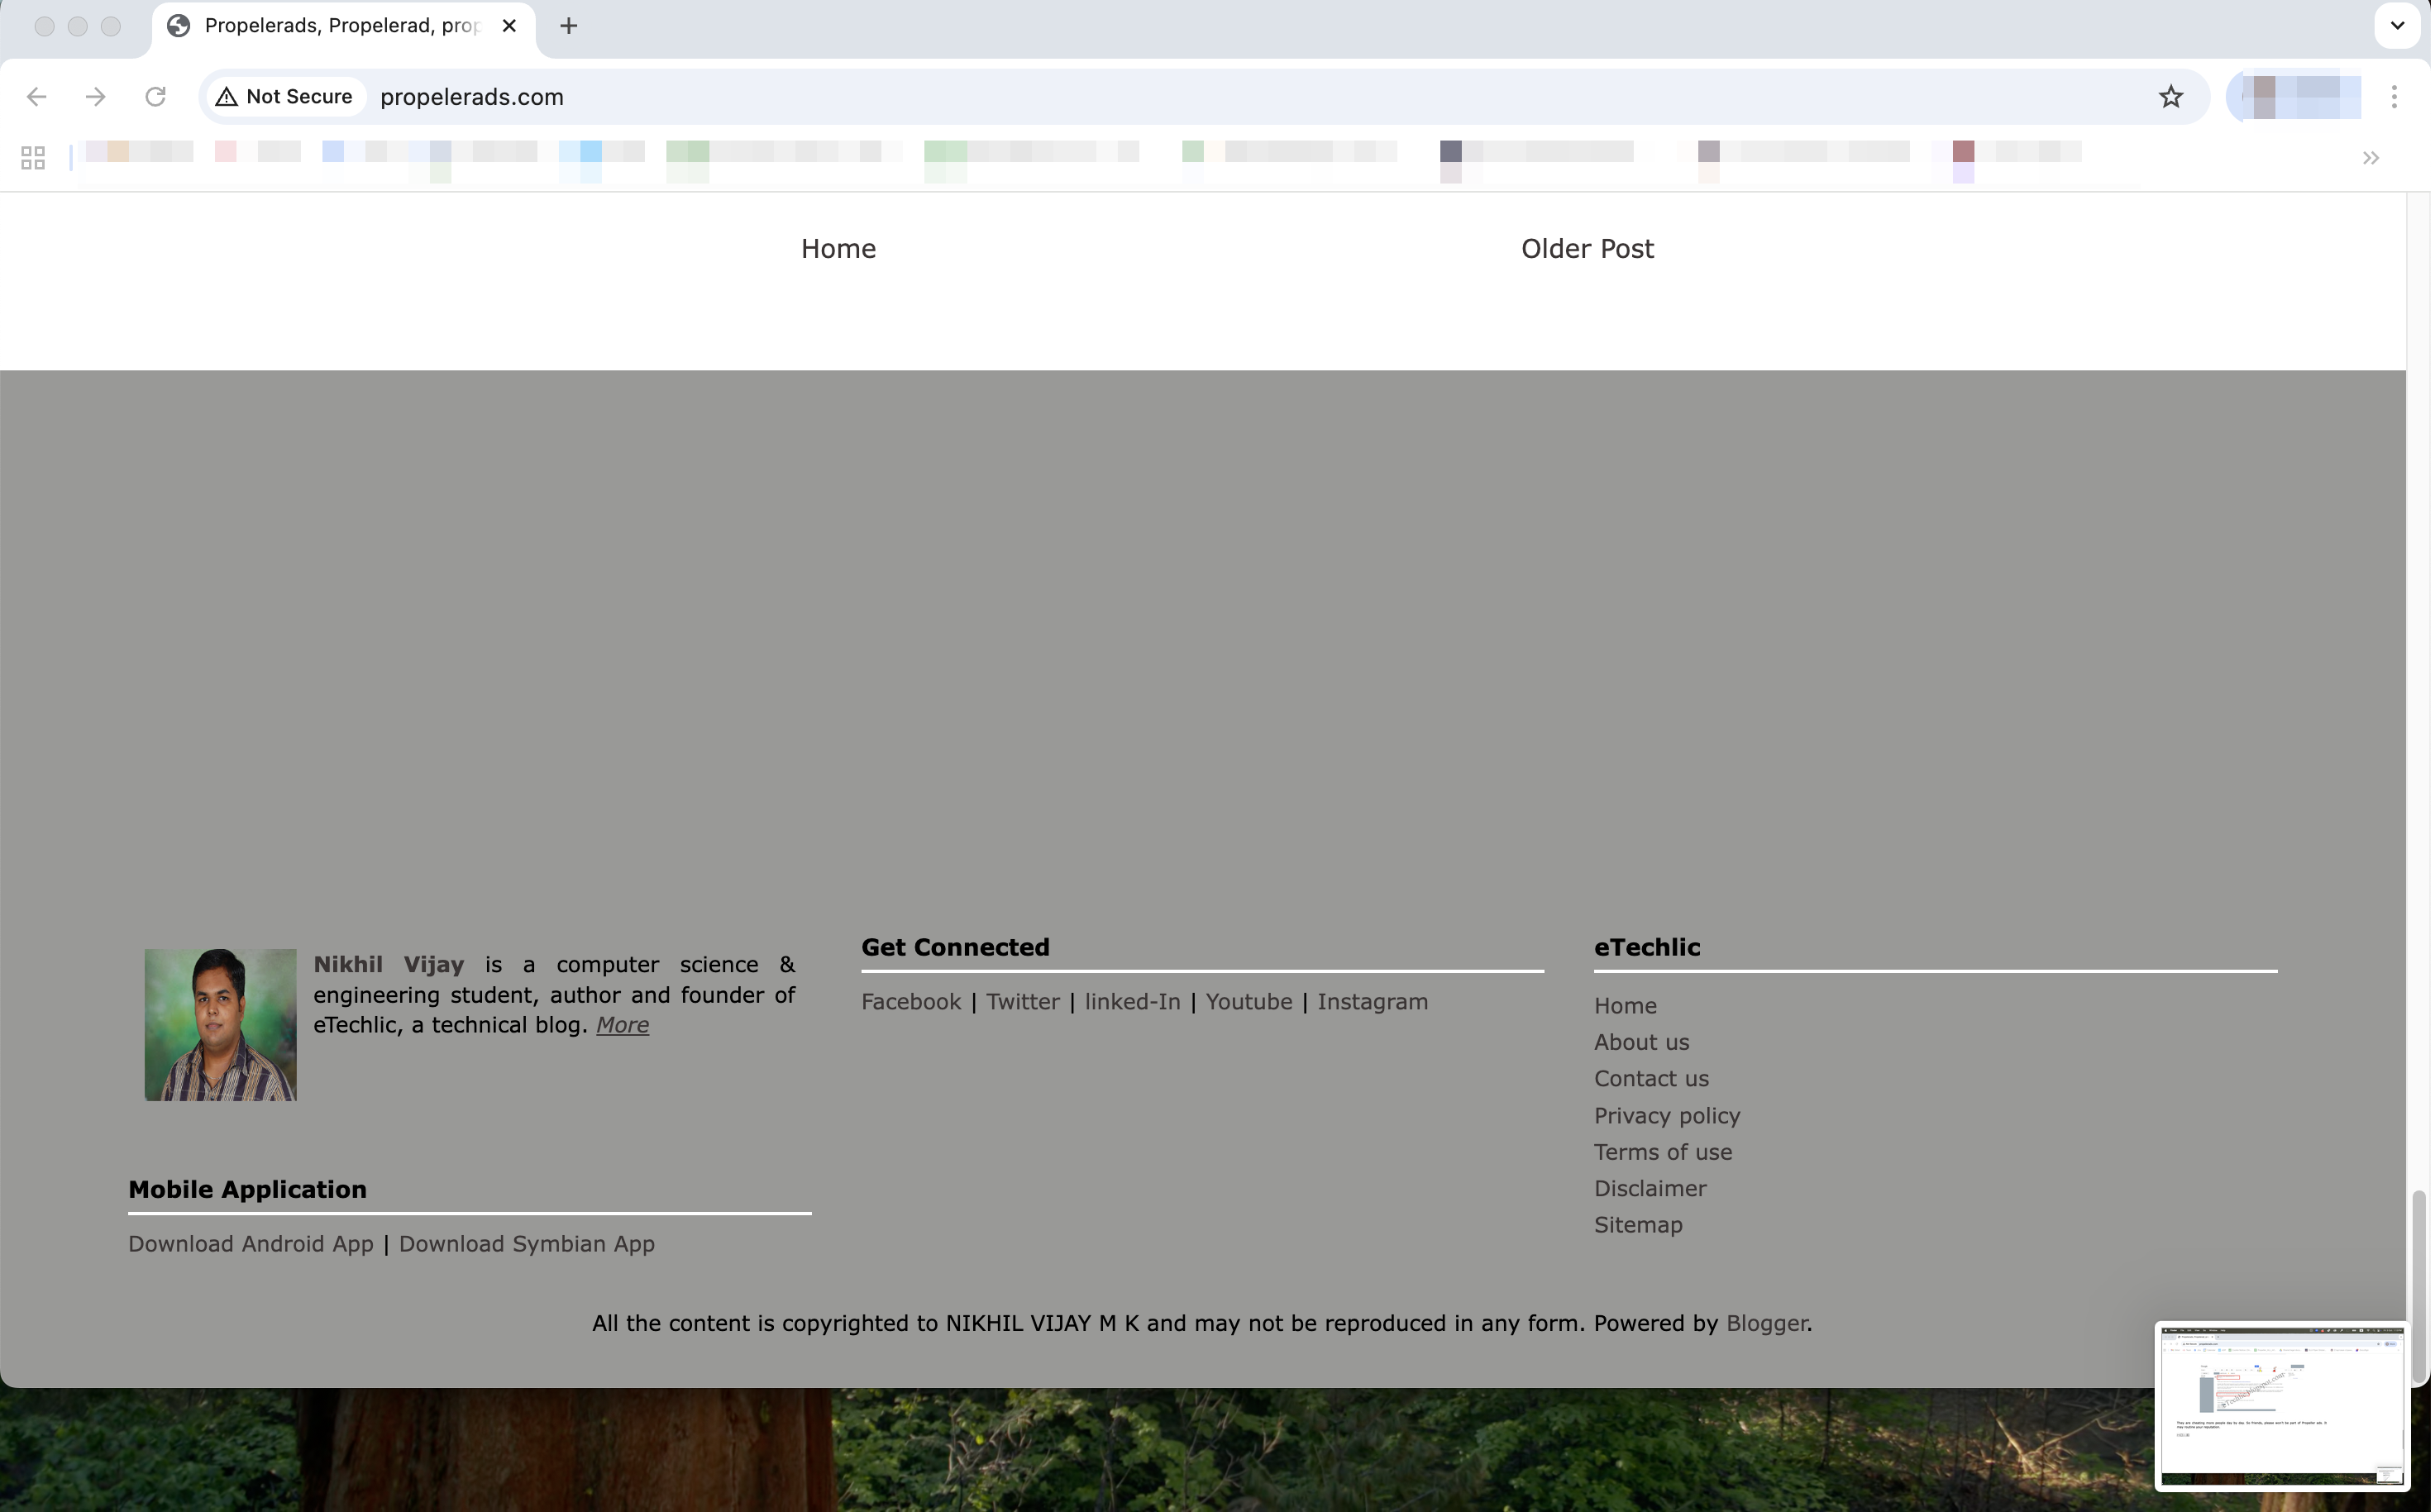Open the screenshot preview thumbnail
The height and width of the screenshot is (1512, 2435).
click(2280, 1405)
